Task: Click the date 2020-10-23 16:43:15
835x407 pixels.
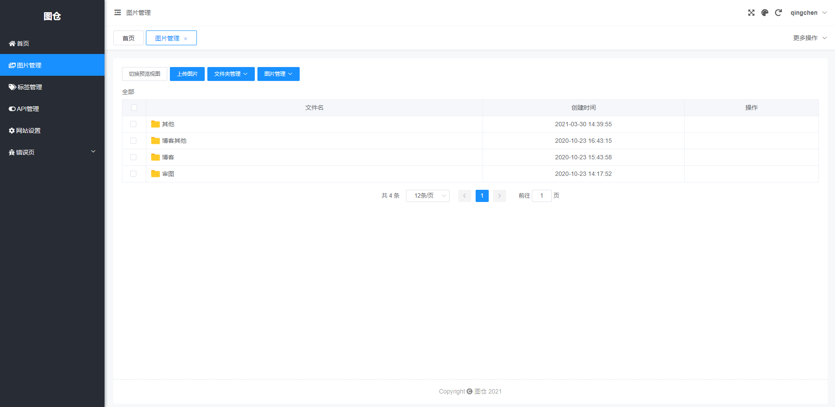Action: 584,141
